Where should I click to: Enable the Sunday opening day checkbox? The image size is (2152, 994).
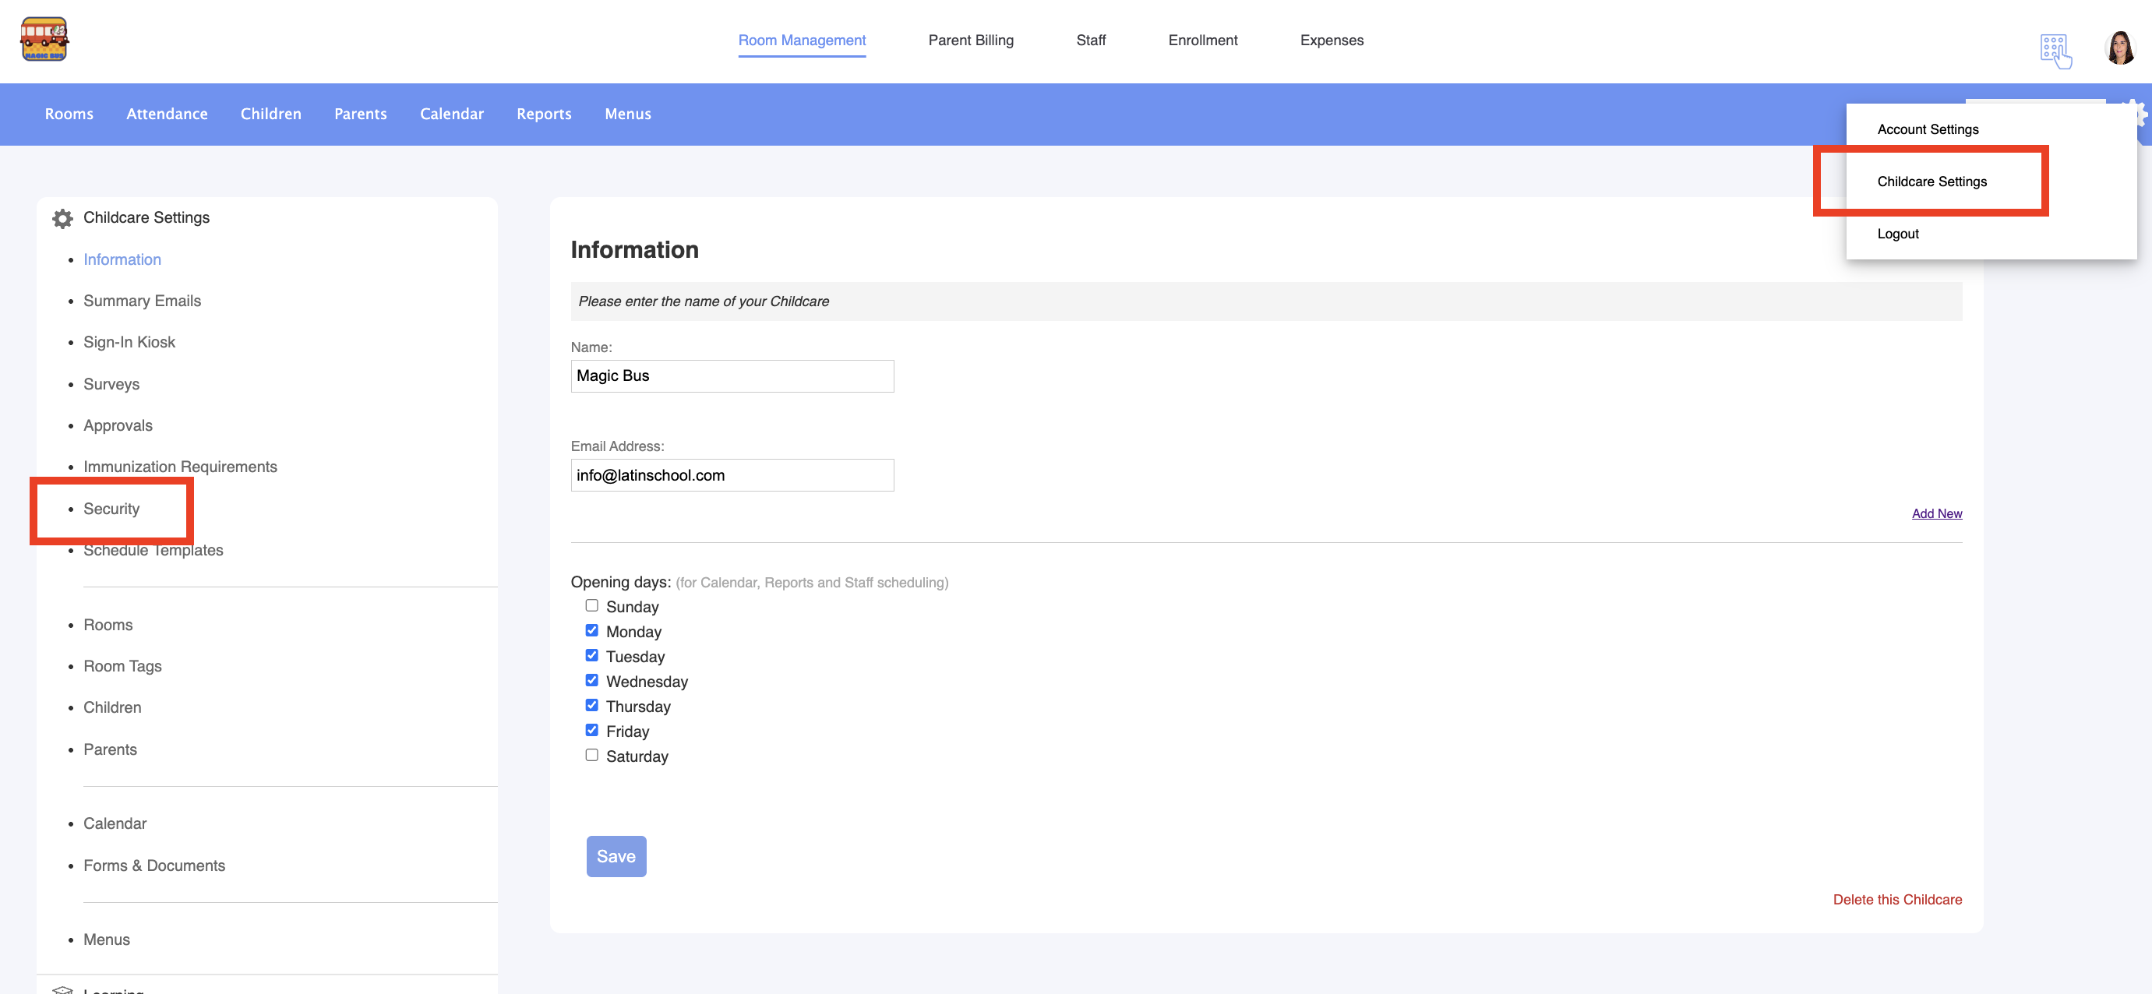(x=591, y=605)
